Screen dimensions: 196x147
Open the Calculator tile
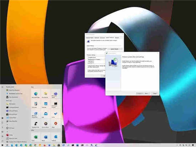pyautogui.click(x=36, y=104)
